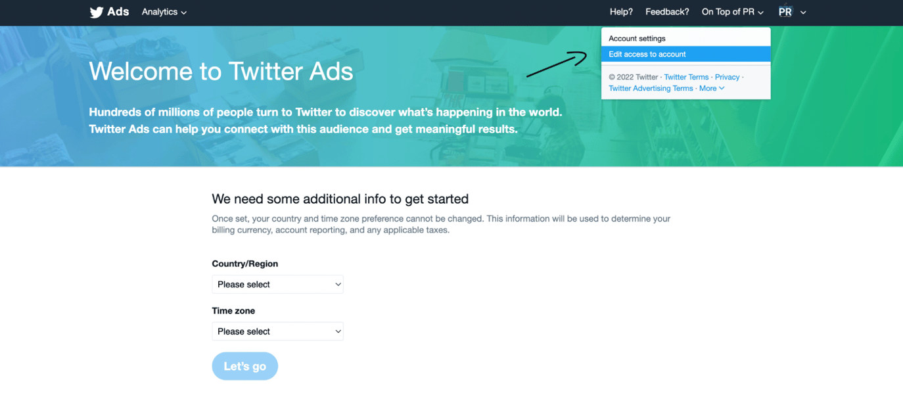Open the PR profile avatar menu

791,11
